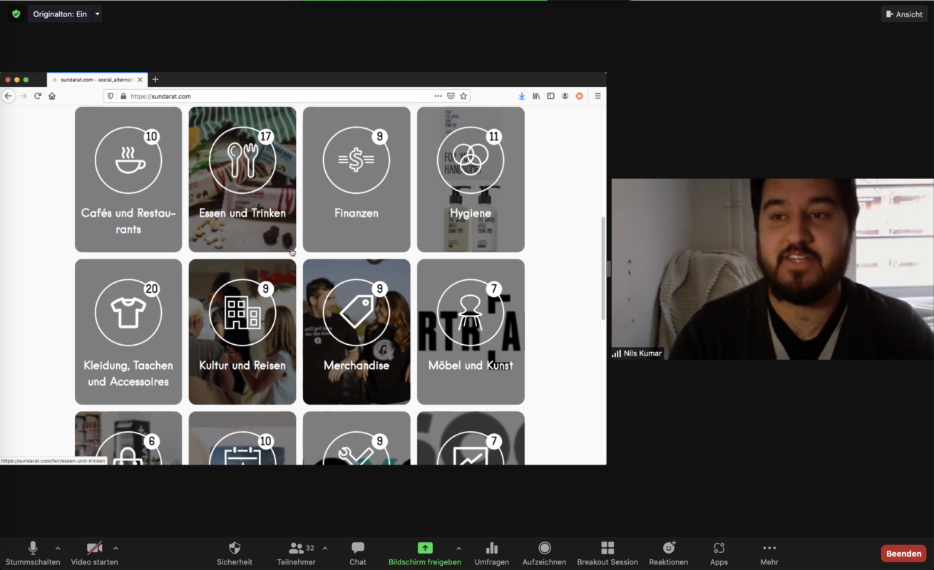Open the browser library icon
934x570 pixels.
[x=536, y=96]
